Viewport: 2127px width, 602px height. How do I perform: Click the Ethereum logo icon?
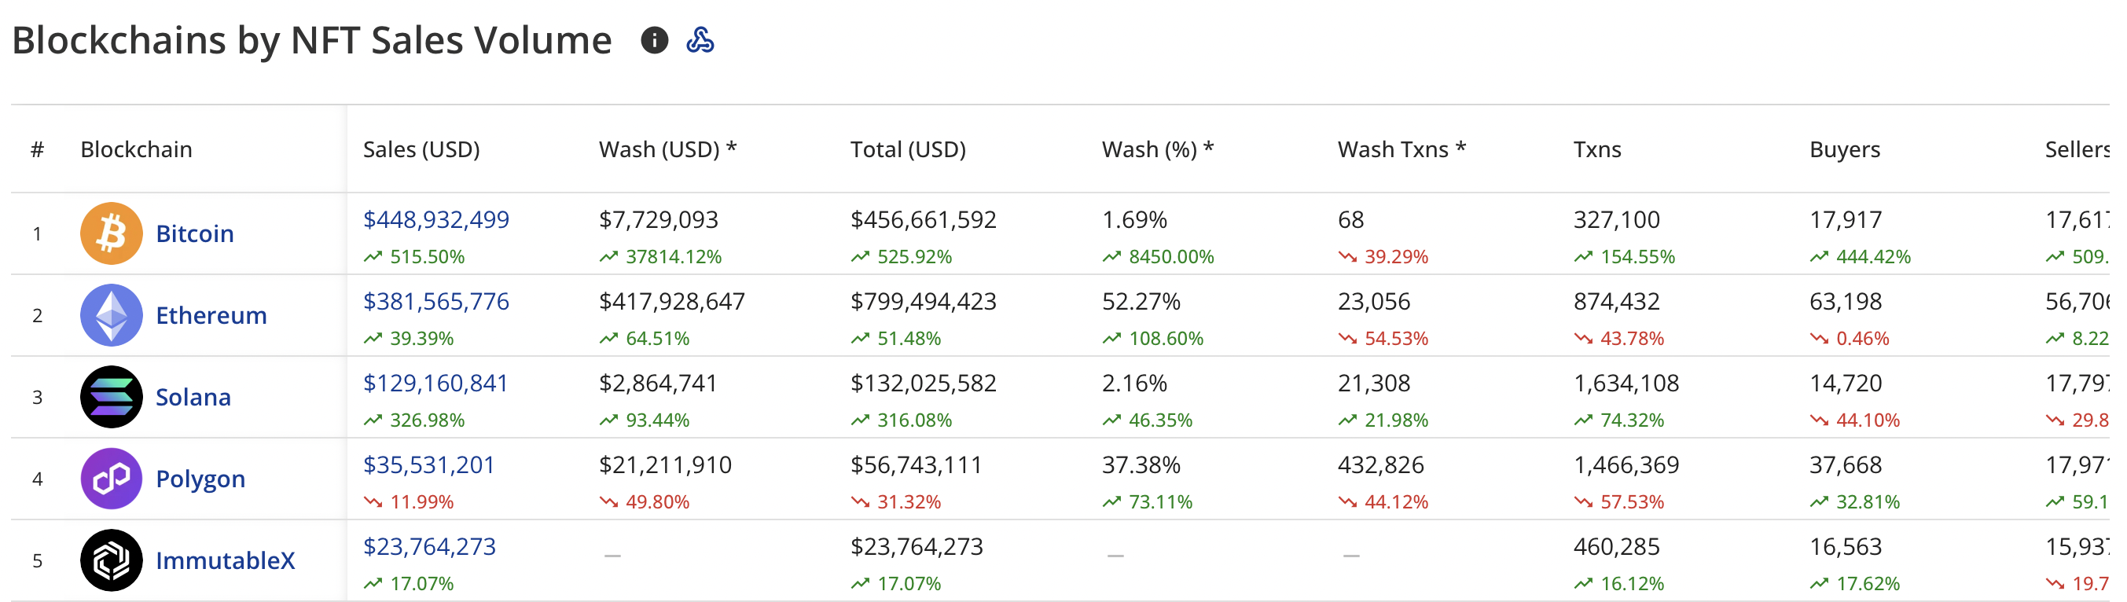coord(112,315)
